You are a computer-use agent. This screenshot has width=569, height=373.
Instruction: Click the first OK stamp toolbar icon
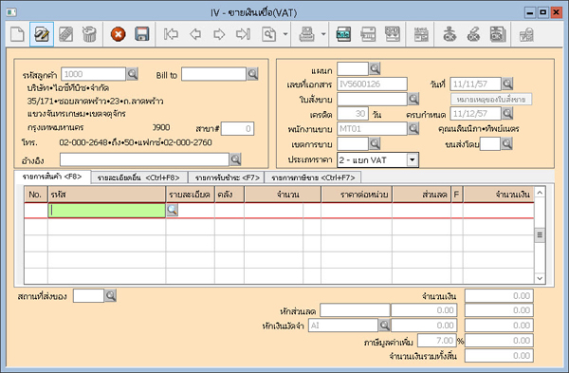pos(450,34)
